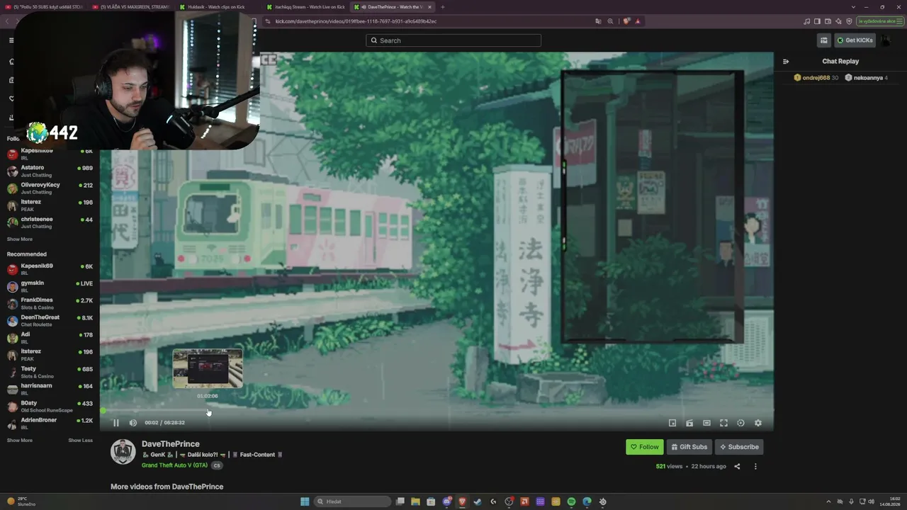
Task: Open chatter ondrej668 in Chat Replay
Action: pos(816,78)
